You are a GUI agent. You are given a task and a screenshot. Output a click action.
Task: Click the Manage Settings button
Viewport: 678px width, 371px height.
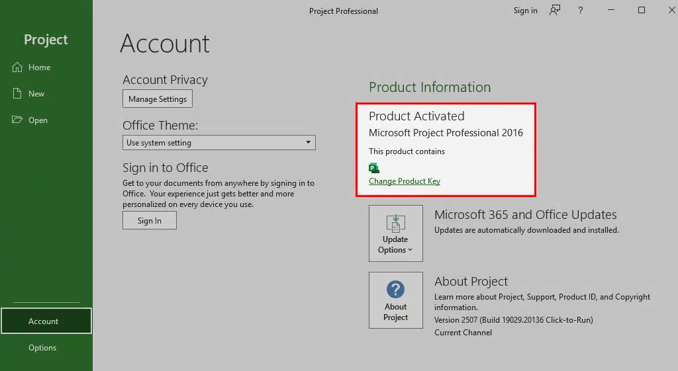(x=158, y=99)
